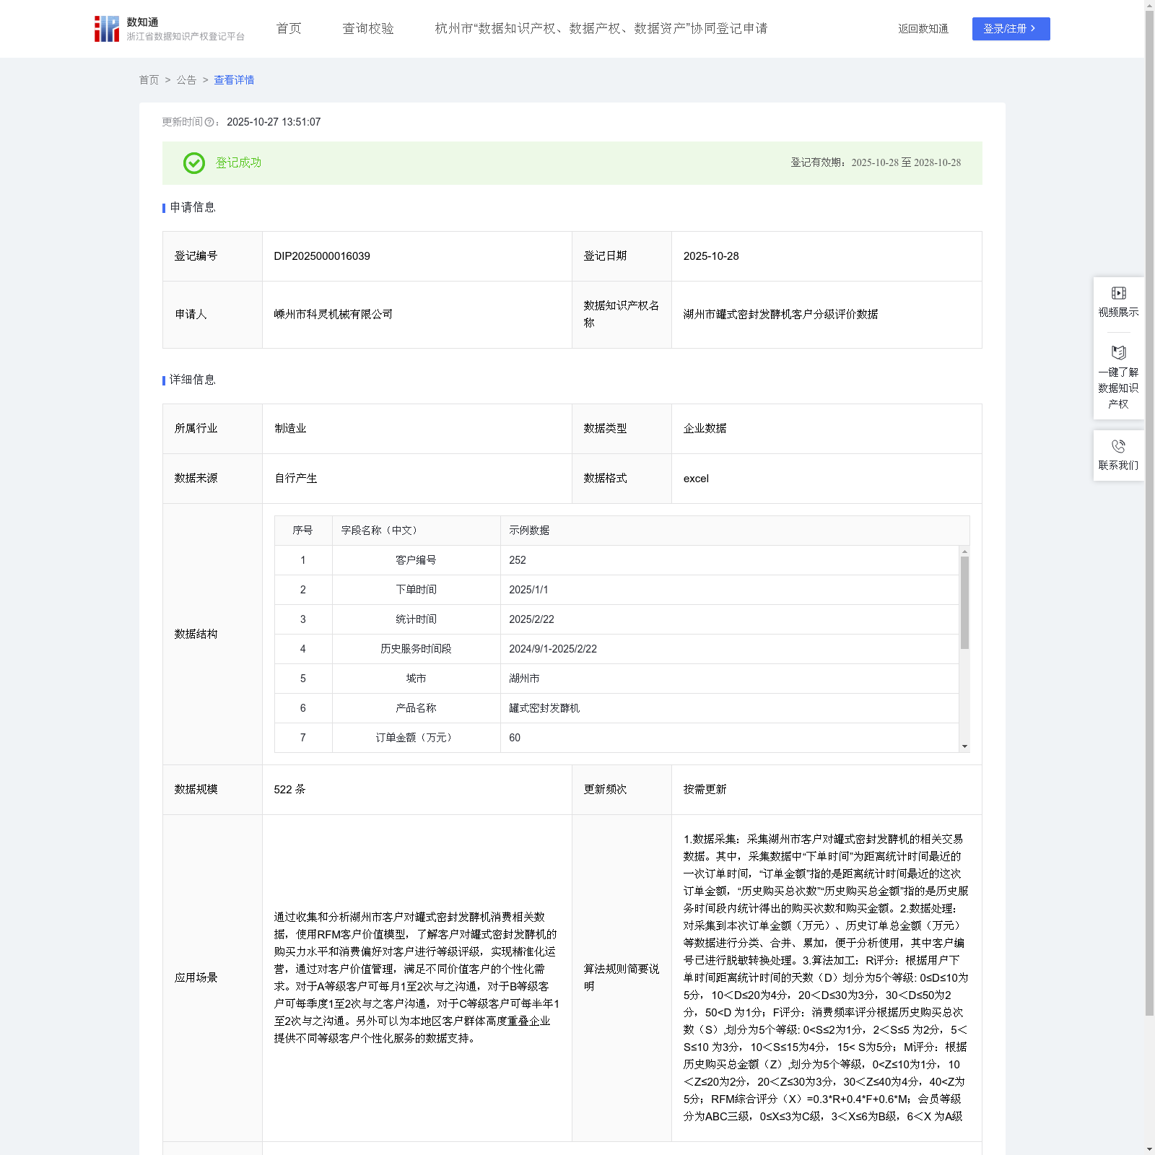Click the page's main vertical scrollbar
1155x1155 pixels.
(x=1149, y=505)
